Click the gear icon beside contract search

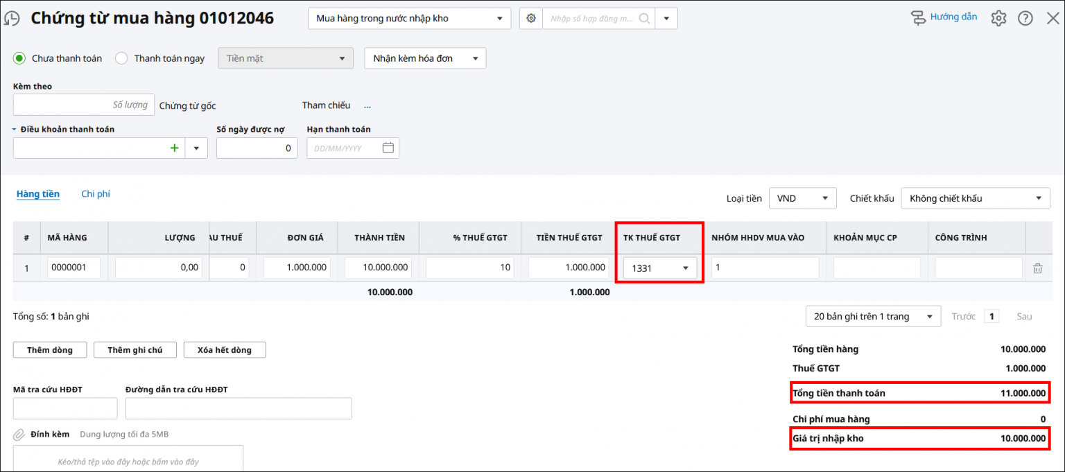point(531,19)
